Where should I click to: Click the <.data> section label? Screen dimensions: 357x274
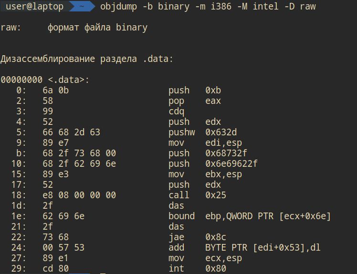point(69,80)
